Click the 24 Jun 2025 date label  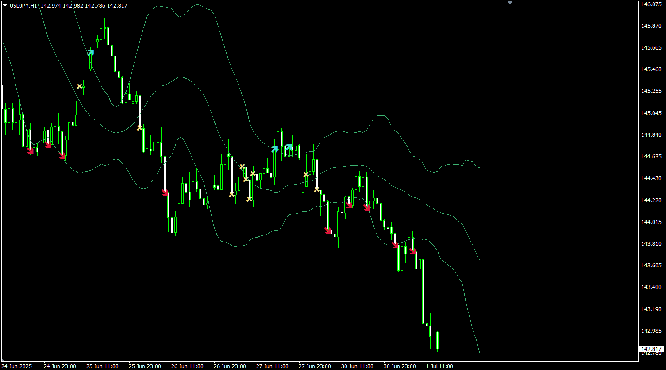[17, 366]
